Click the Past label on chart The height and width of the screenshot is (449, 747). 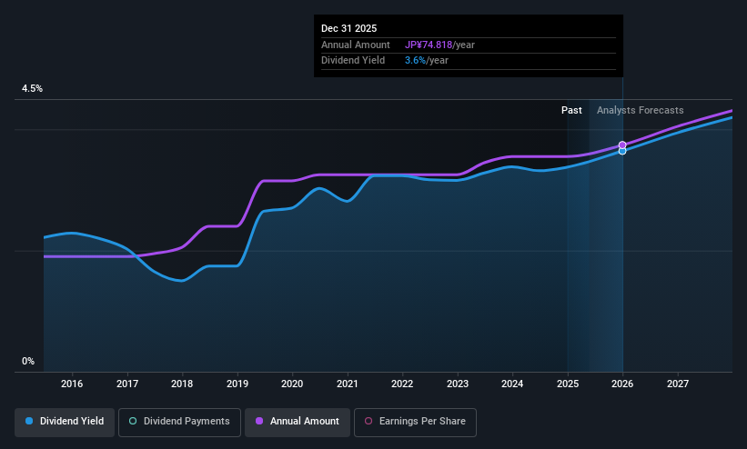(x=571, y=110)
